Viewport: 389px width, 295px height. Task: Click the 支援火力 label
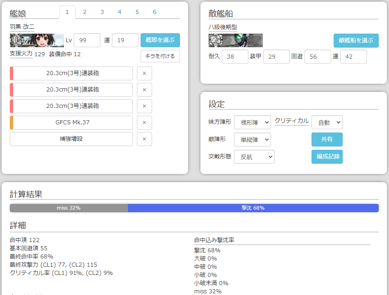tap(21, 54)
